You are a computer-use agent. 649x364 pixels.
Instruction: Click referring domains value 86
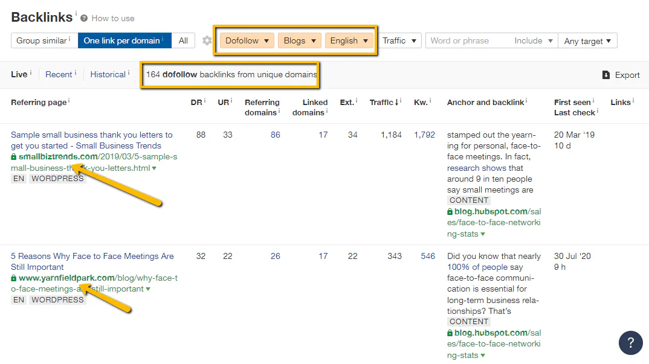(275, 135)
